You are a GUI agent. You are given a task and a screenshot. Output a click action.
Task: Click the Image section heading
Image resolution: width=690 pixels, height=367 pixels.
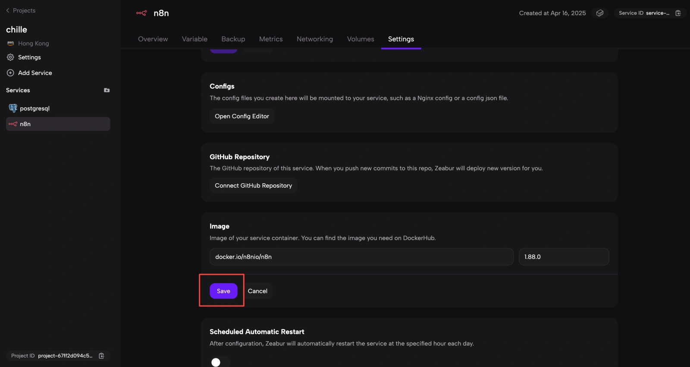click(x=220, y=226)
